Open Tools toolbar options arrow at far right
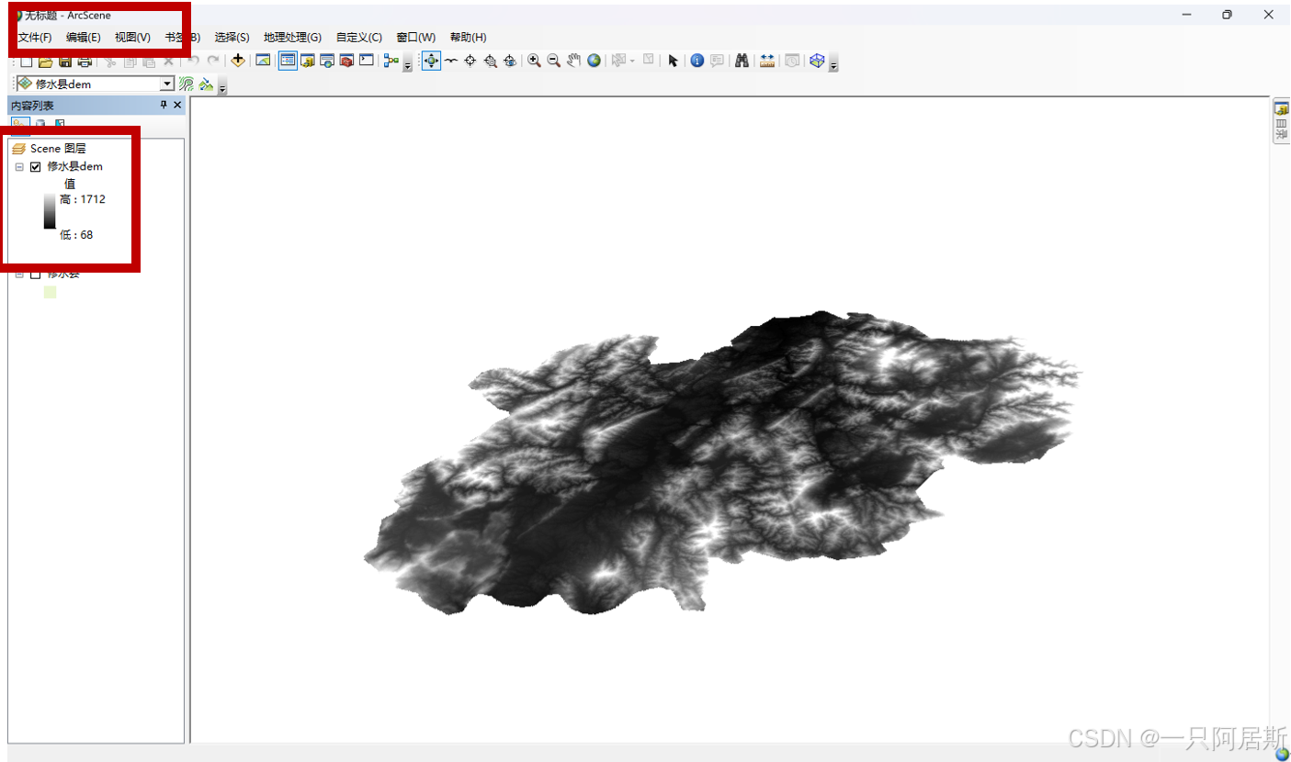This screenshot has height=762, width=1291. [833, 64]
